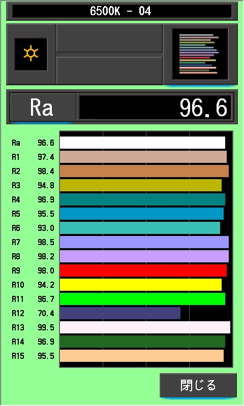The height and width of the screenshot is (406, 244).
Task: Click the R4 teal bar
Action: click(x=142, y=199)
